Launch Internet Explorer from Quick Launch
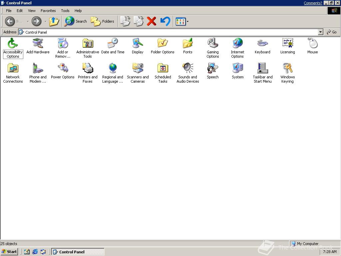 pos(35,252)
